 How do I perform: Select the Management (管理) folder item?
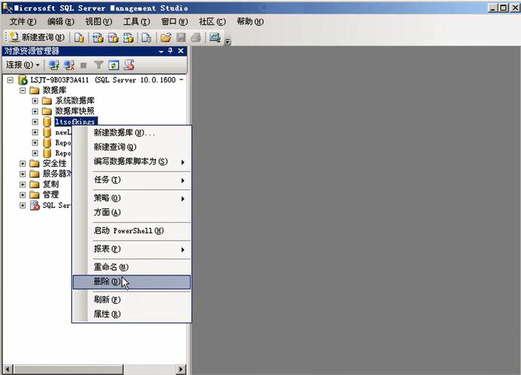tap(50, 194)
